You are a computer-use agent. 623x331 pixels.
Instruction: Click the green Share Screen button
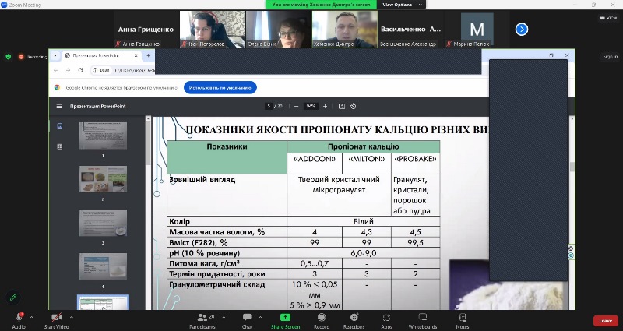[285, 320]
